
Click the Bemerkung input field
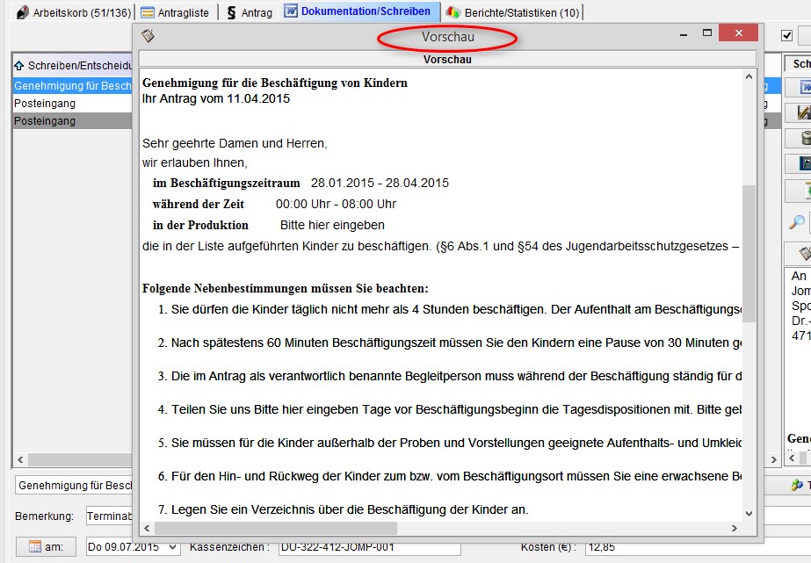click(x=109, y=516)
